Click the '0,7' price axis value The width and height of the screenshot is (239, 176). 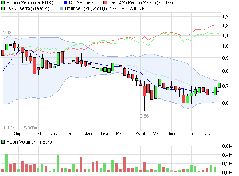point(225,86)
